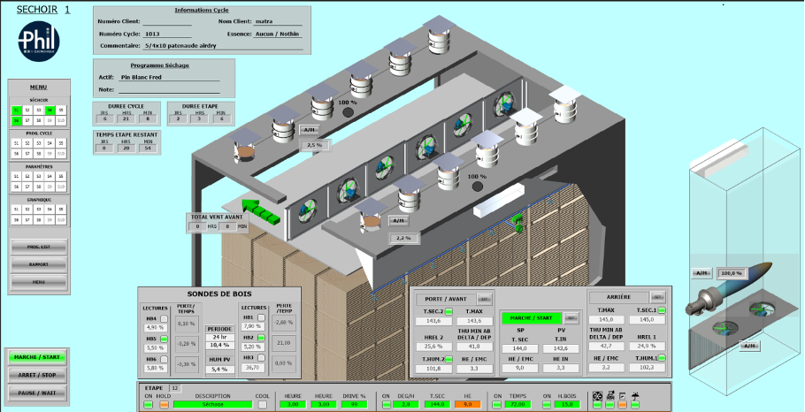Select S6 under SÉCHOIR menu

click(16, 120)
